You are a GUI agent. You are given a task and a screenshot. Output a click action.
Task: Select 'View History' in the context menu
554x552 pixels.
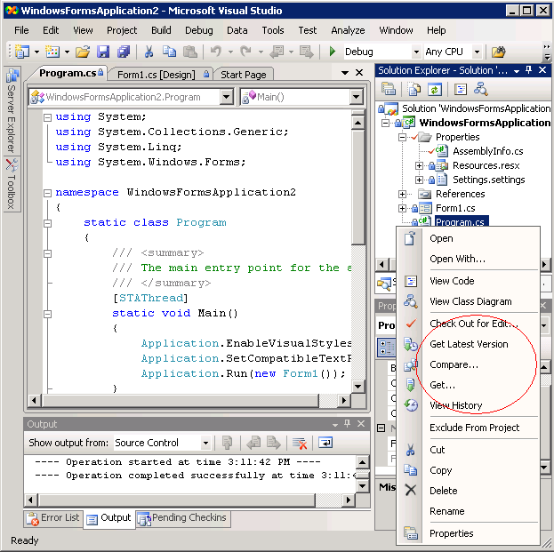click(455, 405)
